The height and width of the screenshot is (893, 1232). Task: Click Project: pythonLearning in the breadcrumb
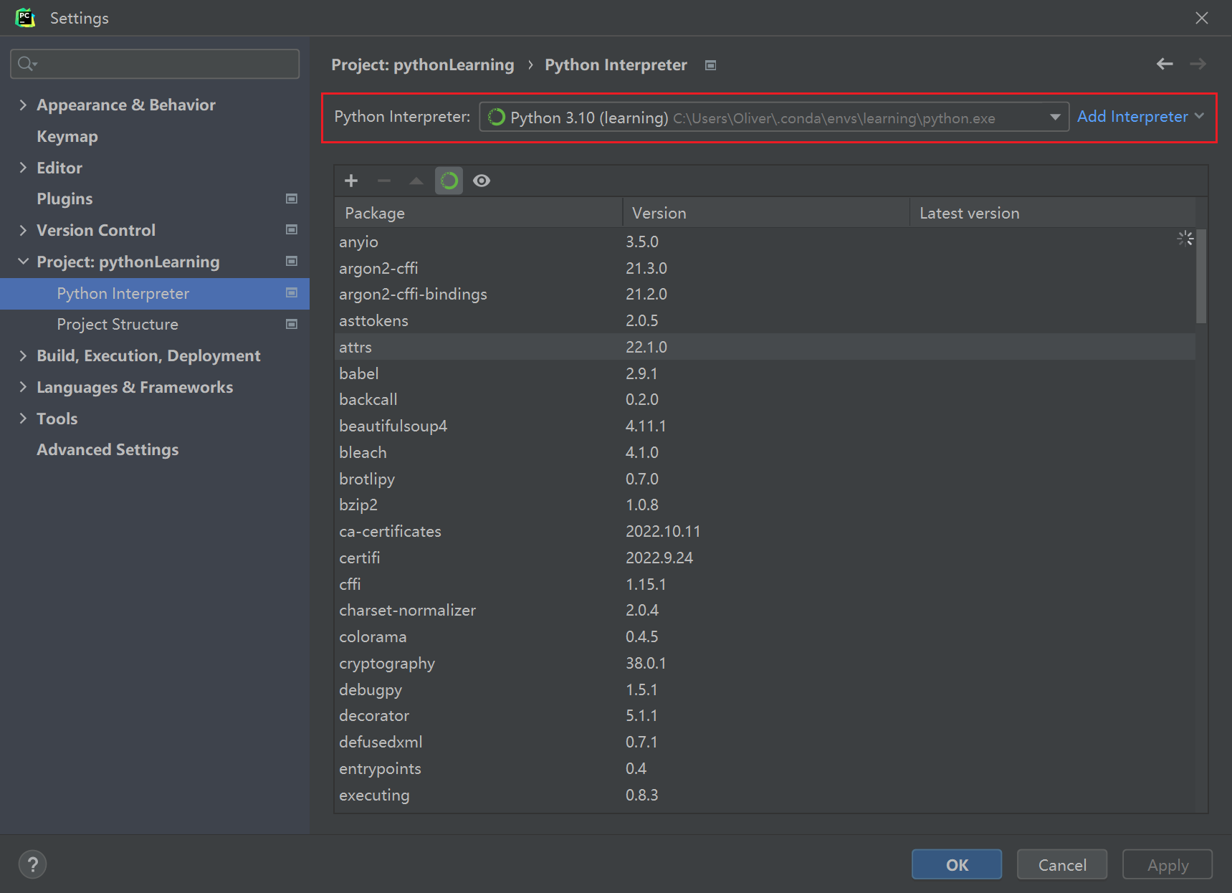[423, 65]
